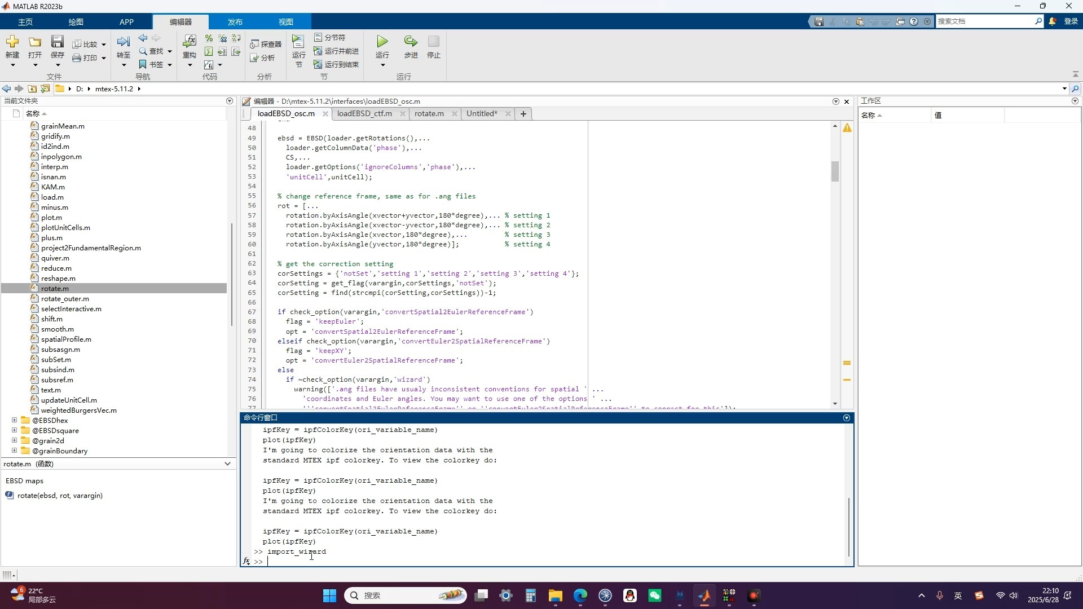Image resolution: width=1083 pixels, height=609 pixels.
Task: Collapse the rotate.m details panel chevron
Action: point(227,464)
